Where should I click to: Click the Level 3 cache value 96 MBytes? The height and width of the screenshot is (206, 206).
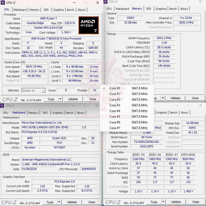(75, 81)
